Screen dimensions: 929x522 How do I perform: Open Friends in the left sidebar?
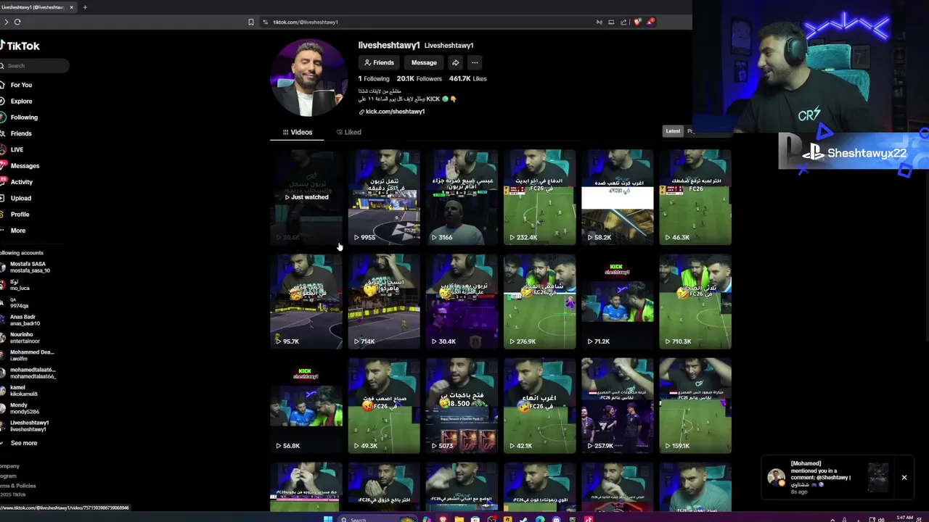(x=20, y=133)
